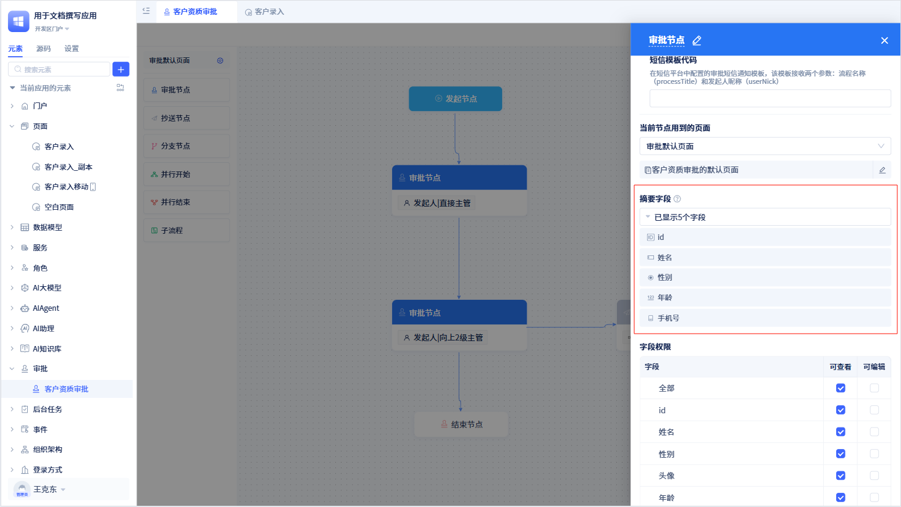The image size is (901, 507).
Task: Uncheck 可查看 for the 姓名 field
Action: (840, 432)
